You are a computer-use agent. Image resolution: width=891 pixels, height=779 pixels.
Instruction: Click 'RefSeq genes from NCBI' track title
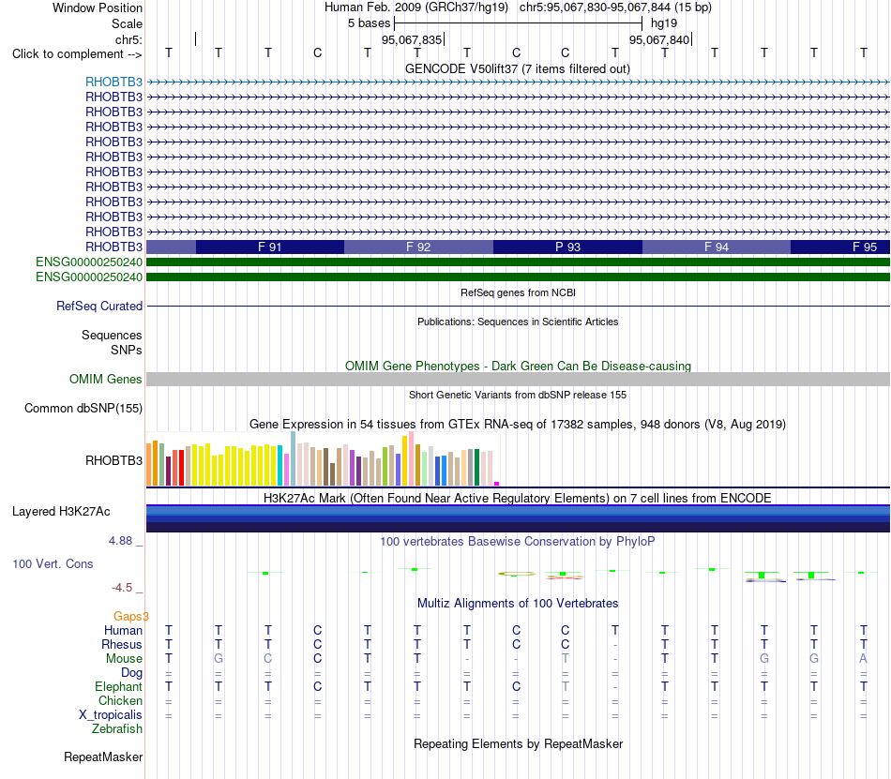click(x=518, y=292)
